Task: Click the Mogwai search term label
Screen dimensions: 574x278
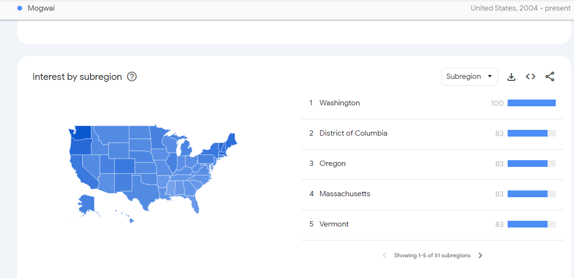Action: pos(41,8)
